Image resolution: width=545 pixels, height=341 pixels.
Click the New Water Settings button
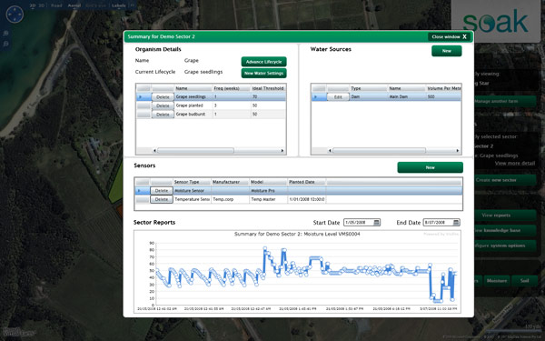263,73
